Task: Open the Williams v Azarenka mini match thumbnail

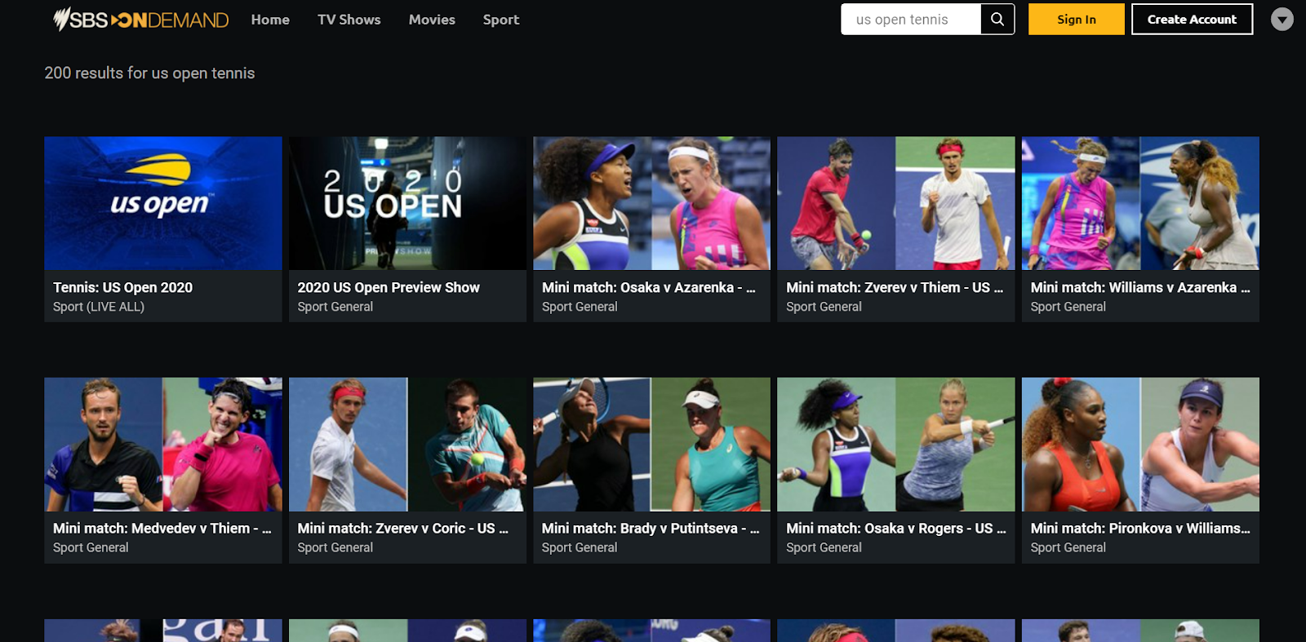Action: (x=1140, y=203)
